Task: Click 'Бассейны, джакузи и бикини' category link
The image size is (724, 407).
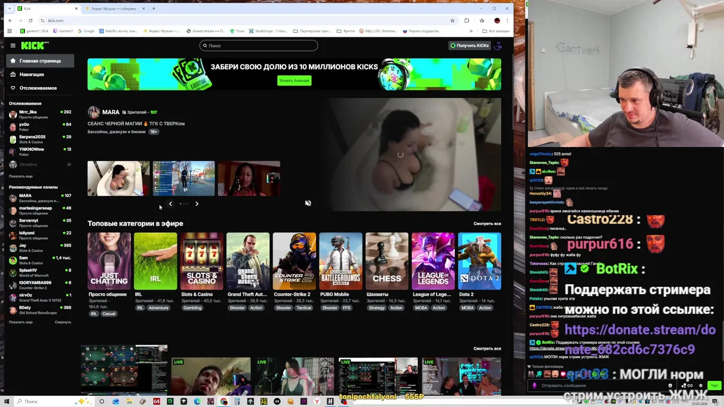Action: click(117, 132)
